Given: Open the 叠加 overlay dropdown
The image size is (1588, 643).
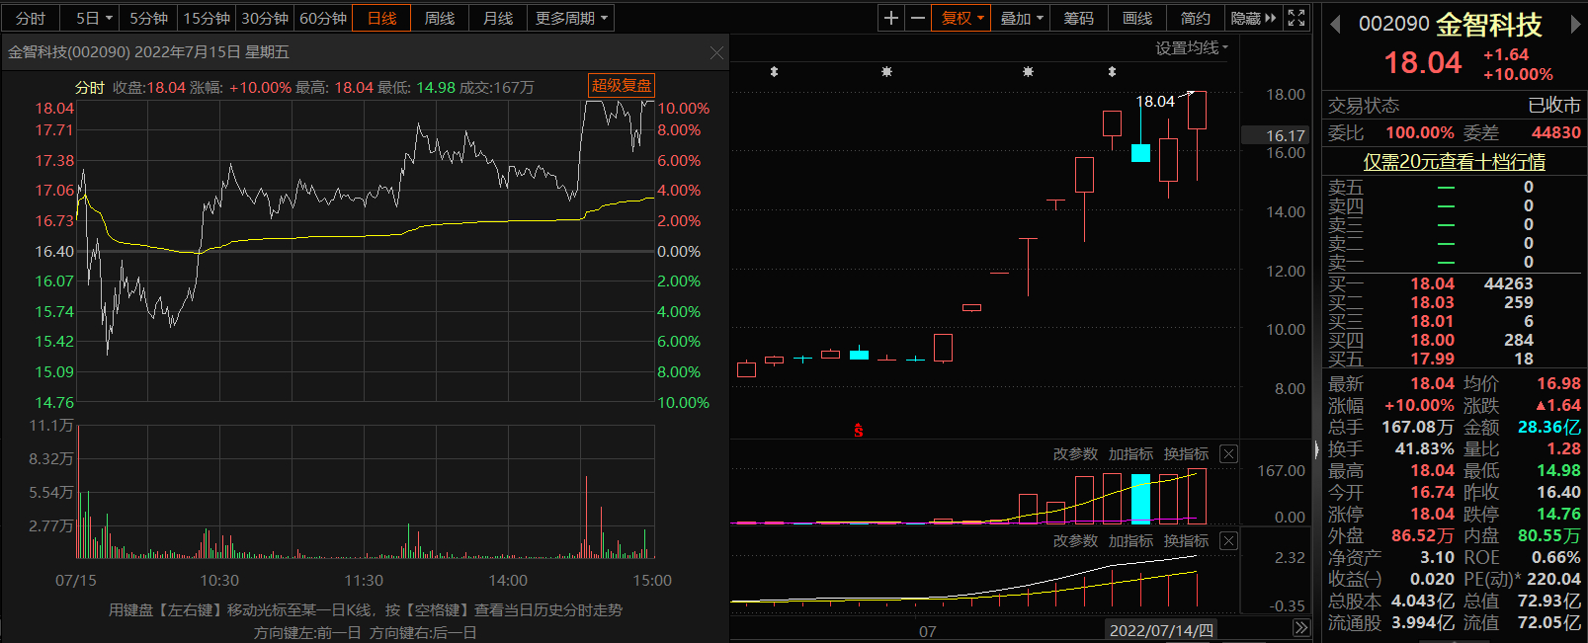Looking at the screenshot, I should pyautogui.click(x=1021, y=18).
